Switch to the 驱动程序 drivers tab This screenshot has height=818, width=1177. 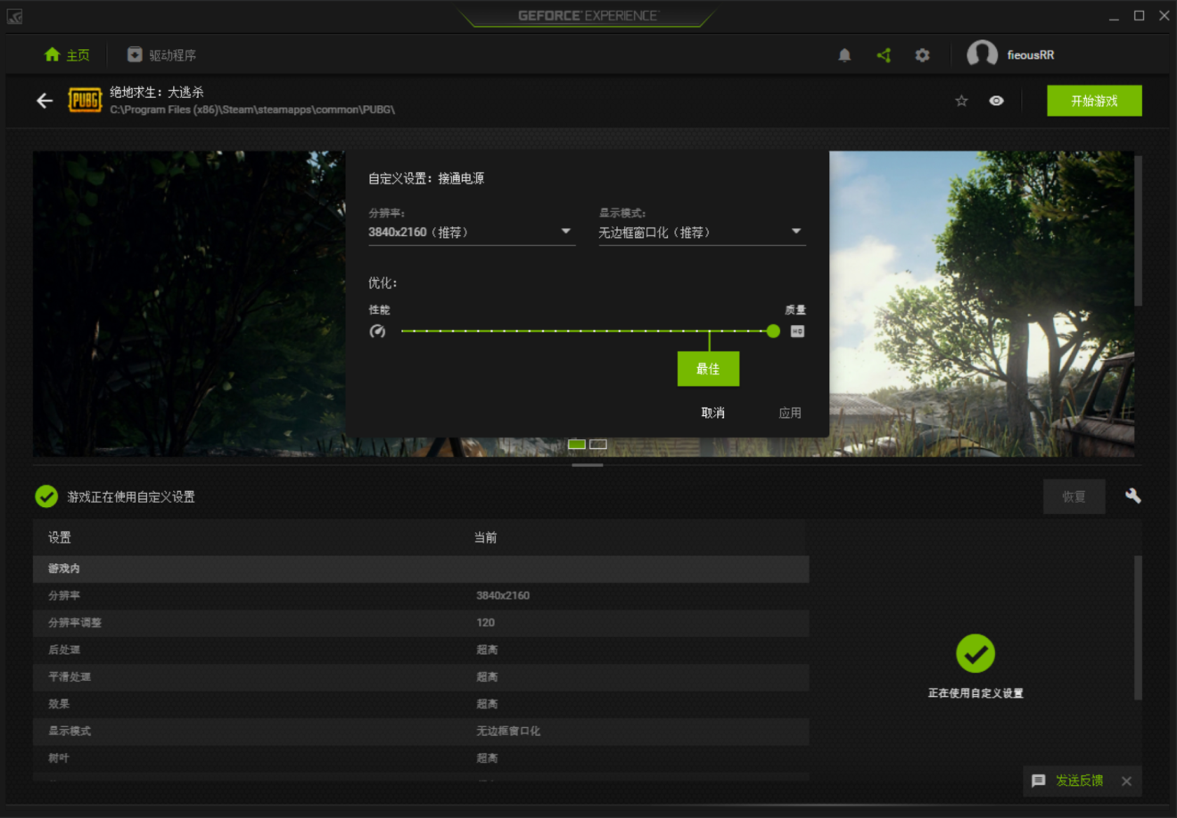161,55
